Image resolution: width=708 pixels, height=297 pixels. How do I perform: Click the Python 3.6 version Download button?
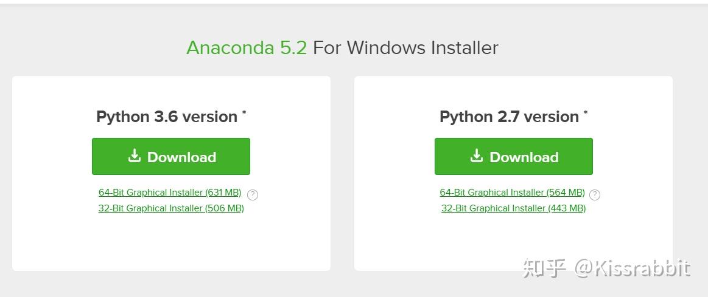click(171, 157)
